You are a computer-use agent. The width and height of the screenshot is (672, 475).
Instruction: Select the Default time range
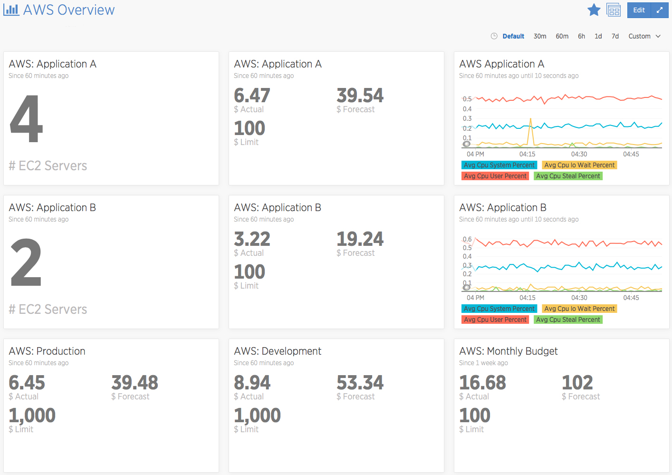(x=513, y=36)
